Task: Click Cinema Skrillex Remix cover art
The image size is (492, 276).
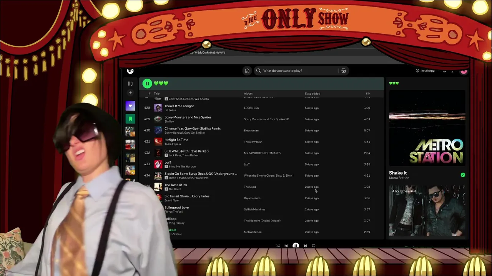Action: [158, 130]
